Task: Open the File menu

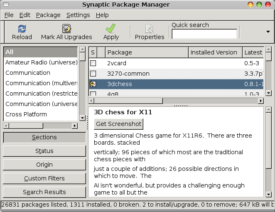Action: click(9, 15)
